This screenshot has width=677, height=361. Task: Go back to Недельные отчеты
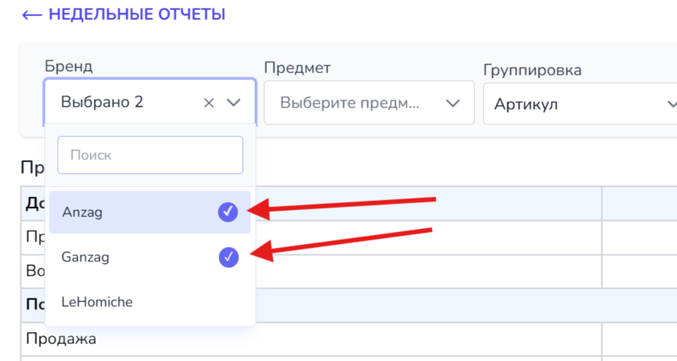click(136, 15)
